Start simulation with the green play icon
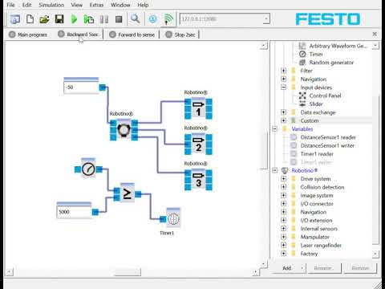Screen dimensions: 385x289 (74, 19)
